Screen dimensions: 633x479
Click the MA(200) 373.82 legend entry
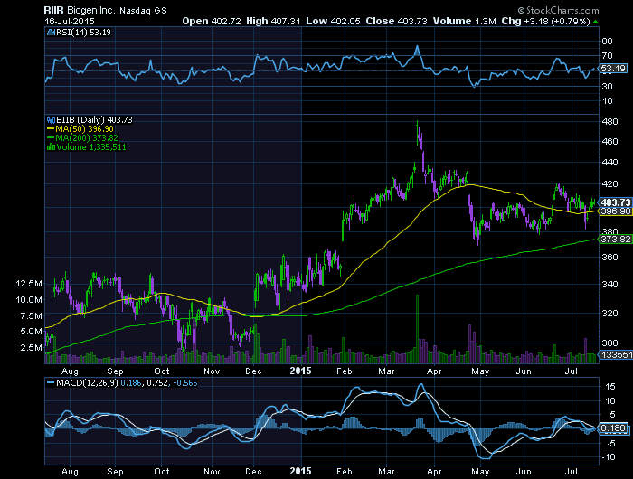pyautogui.click(x=87, y=138)
